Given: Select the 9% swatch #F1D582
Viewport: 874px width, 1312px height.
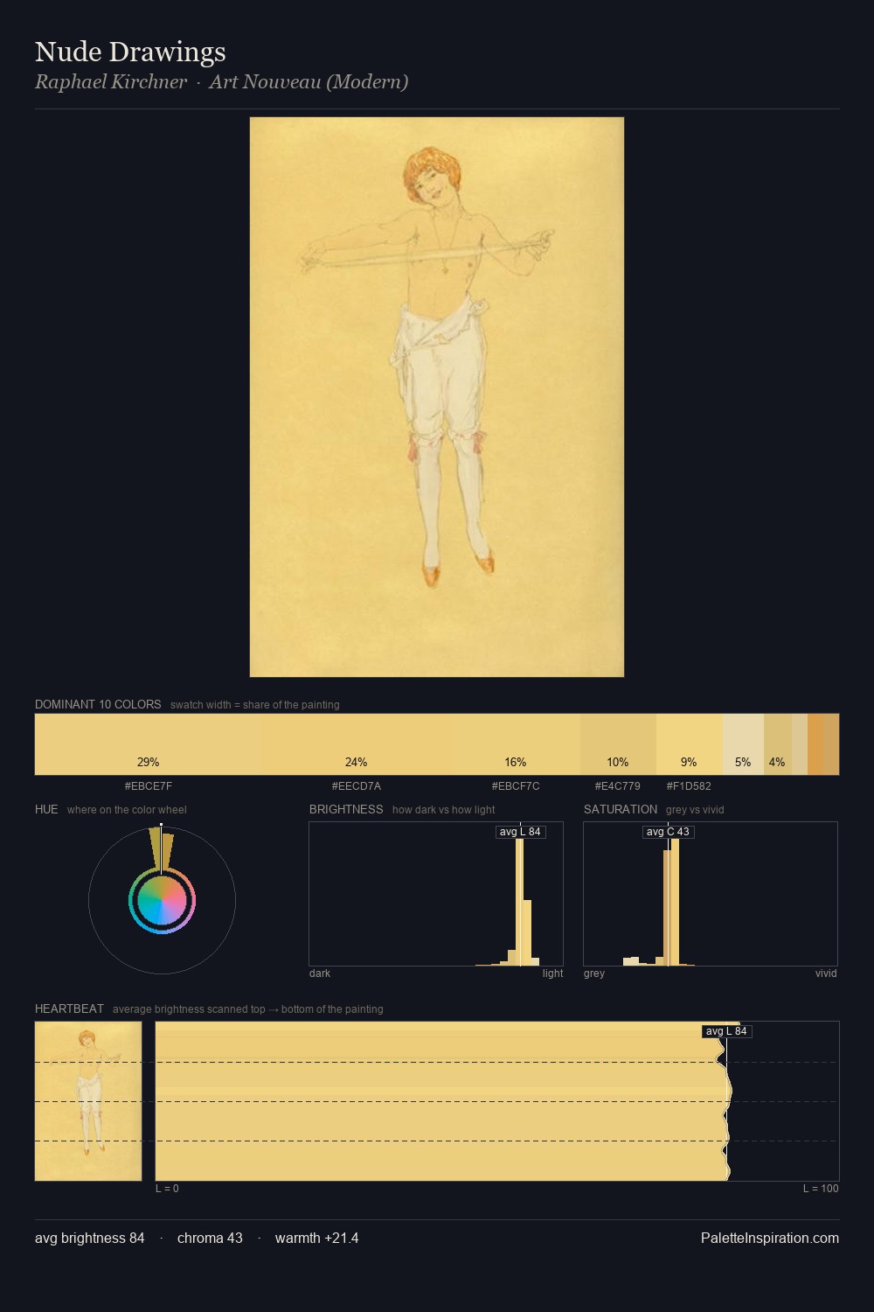Looking at the screenshot, I should (x=689, y=744).
